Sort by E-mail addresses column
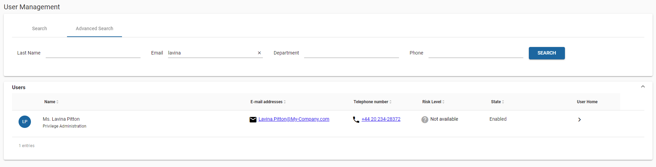Screen dimensions: 656x167 (x=268, y=102)
